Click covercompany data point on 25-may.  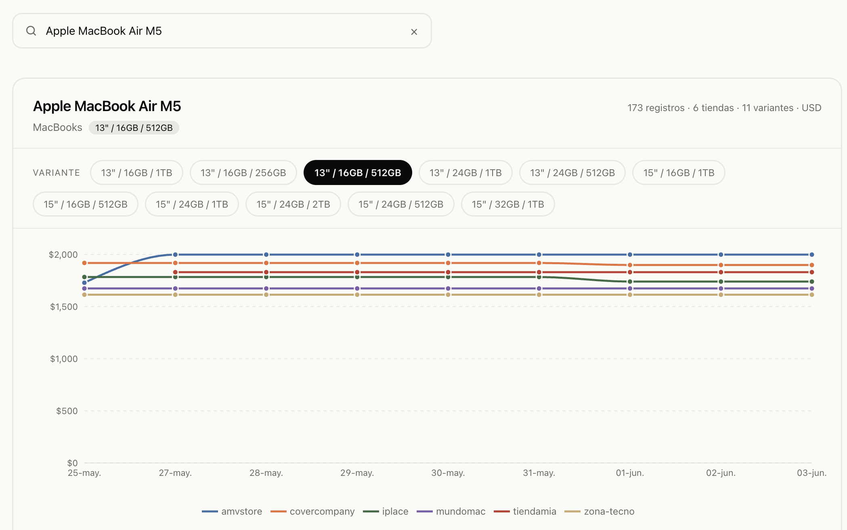(x=84, y=263)
